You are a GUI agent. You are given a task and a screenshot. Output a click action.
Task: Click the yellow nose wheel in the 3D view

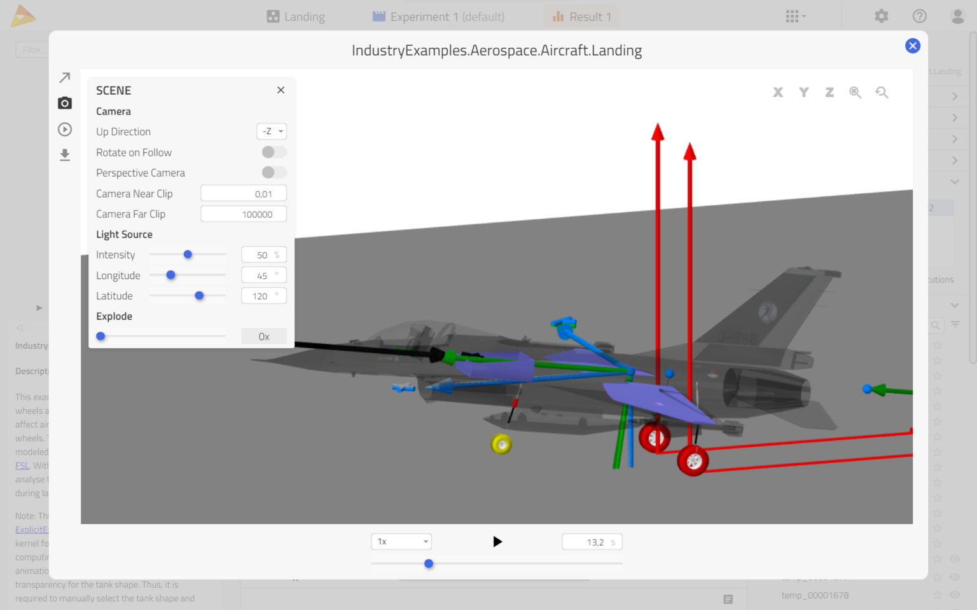(501, 444)
